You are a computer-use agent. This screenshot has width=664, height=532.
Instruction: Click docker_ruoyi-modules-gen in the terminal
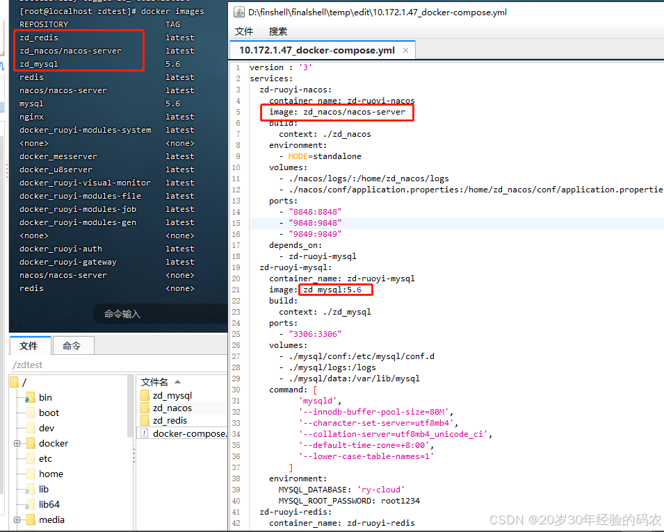[x=78, y=222]
